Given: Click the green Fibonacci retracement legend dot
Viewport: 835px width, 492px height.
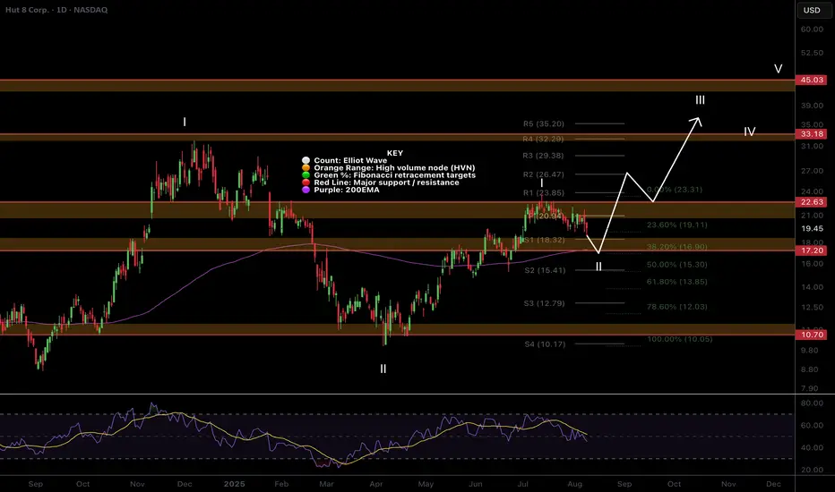Looking at the screenshot, I should 306,175.
